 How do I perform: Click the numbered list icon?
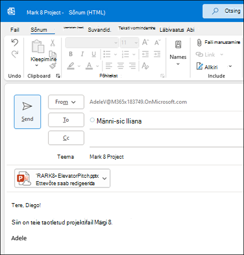125,54
